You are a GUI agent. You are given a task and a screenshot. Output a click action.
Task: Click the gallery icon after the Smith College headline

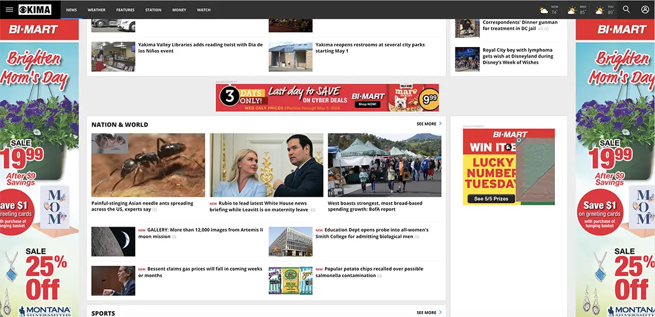coord(416,237)
